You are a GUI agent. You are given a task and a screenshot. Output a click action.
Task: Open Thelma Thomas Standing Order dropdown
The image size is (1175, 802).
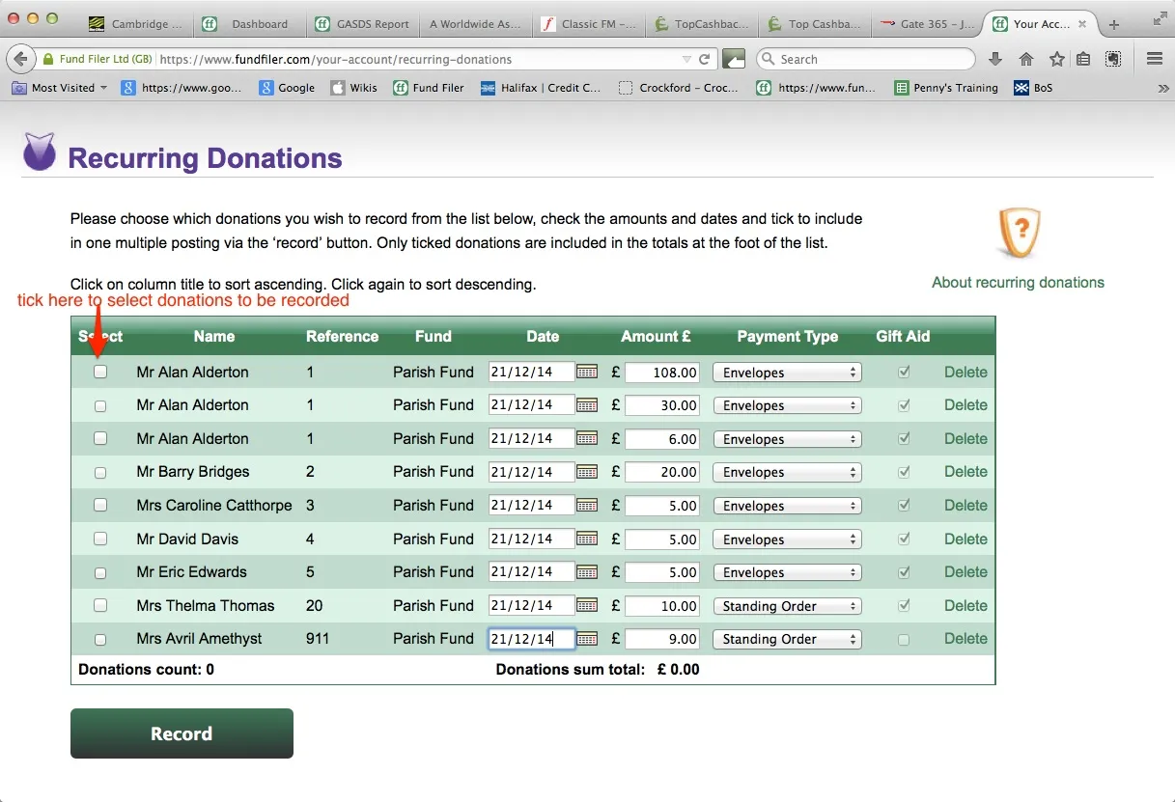(x=787, y=606)
